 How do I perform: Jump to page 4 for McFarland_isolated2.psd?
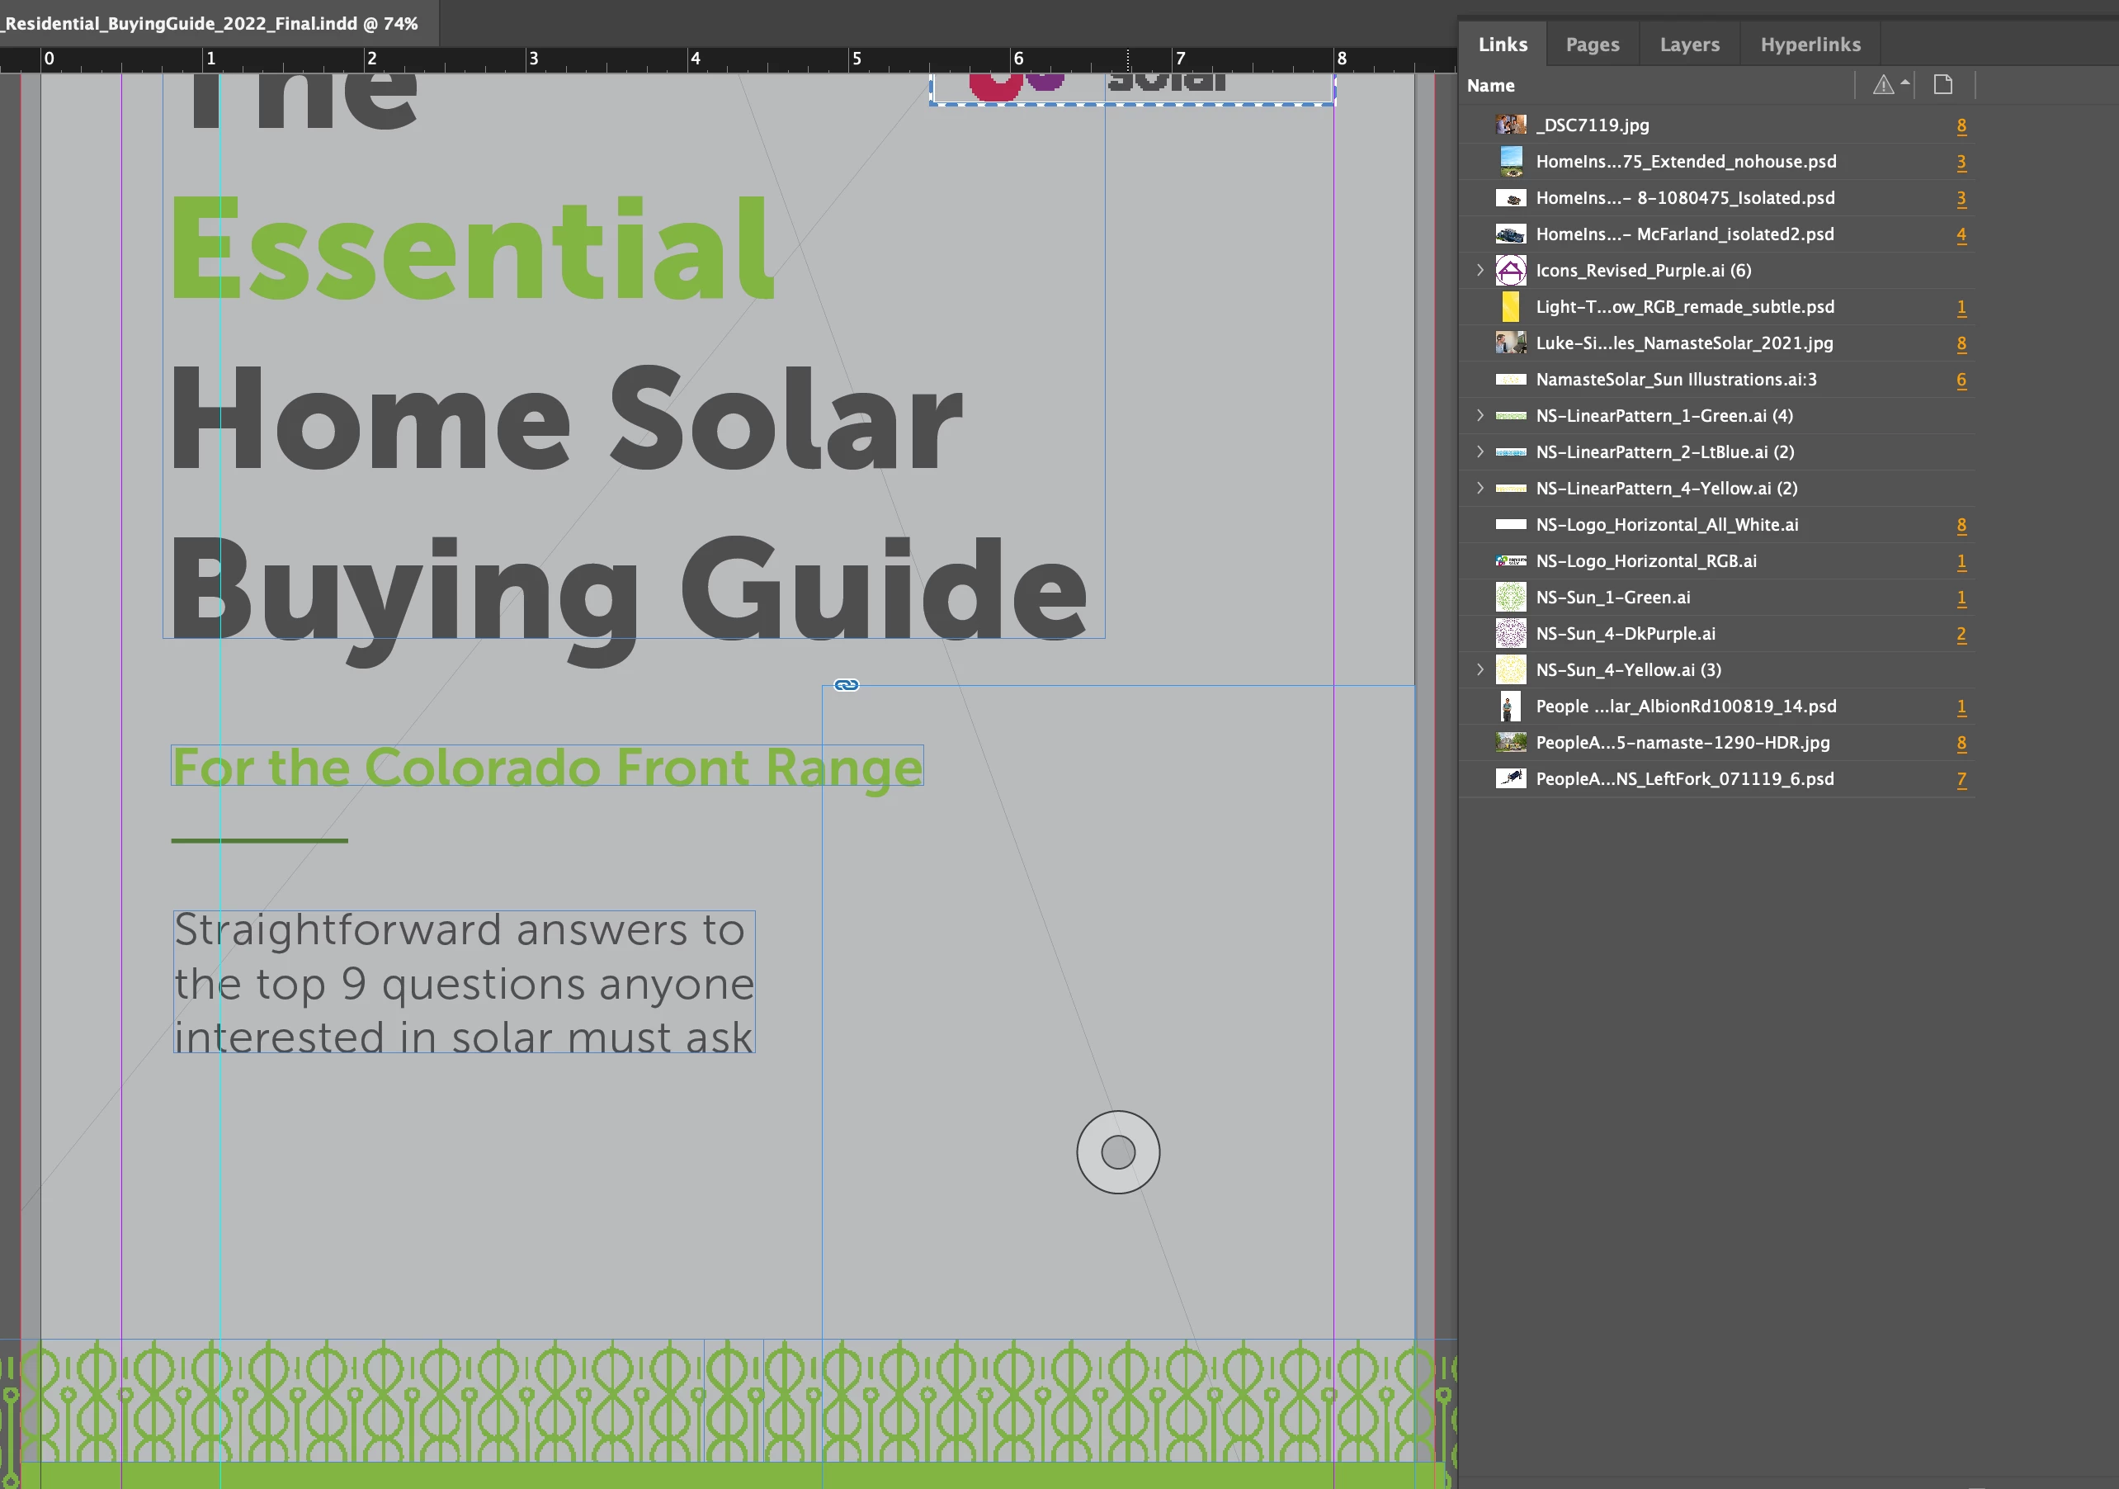point(1961,234)
